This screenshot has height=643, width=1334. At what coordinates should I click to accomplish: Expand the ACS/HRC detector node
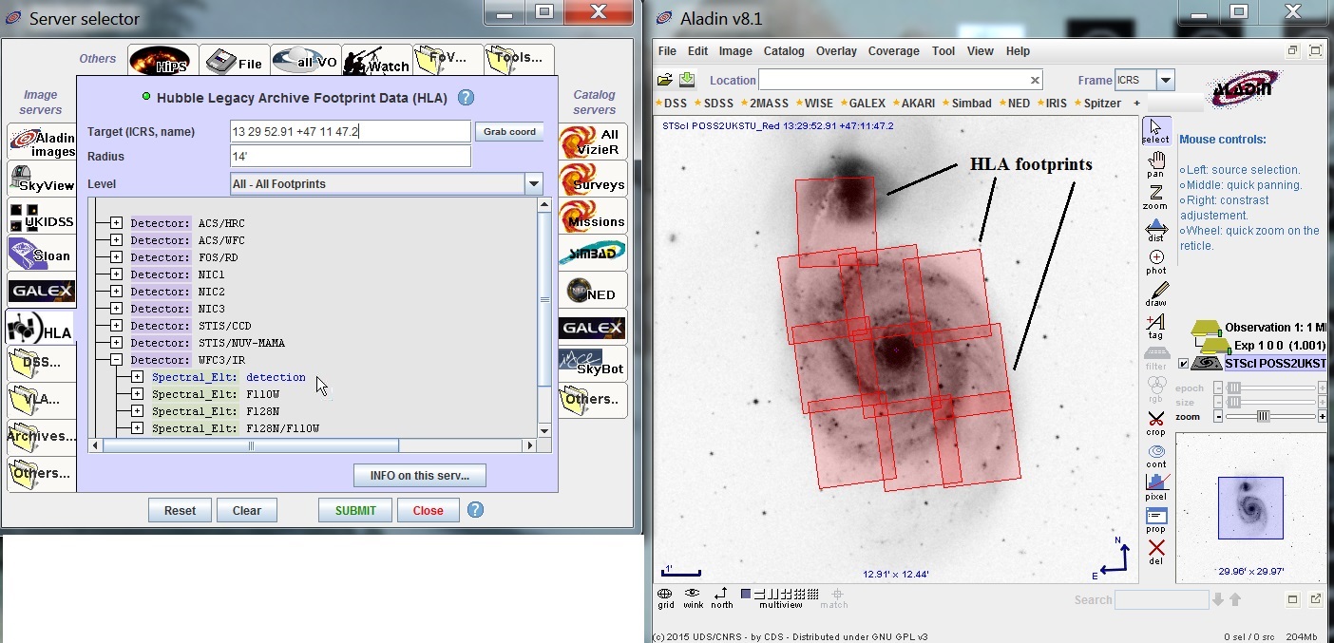tap(116, 223)
